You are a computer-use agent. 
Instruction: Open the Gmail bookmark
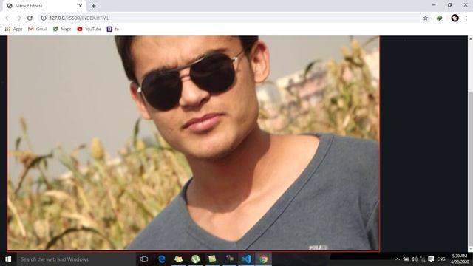coord(38,29)
